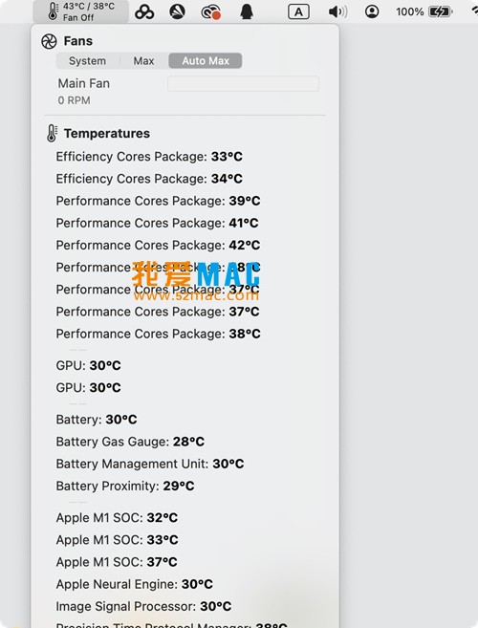478x628 pixels.
Task: Click the input source A icon
Action: 298,12
